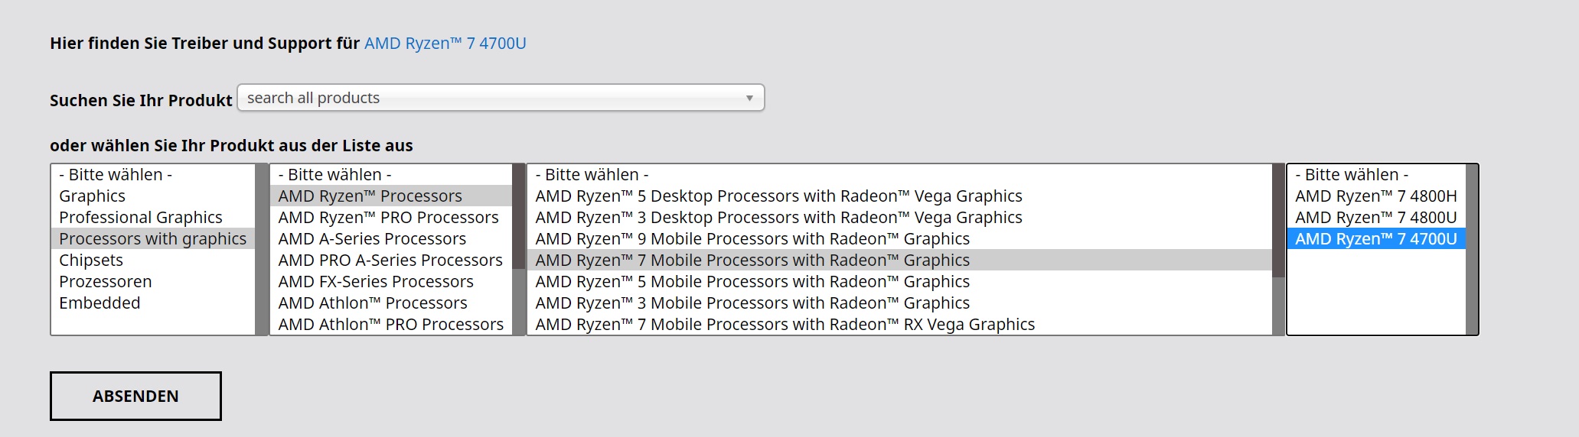Choose Chipsets from the category list
Image resolution: width=1579 pixels, height=437 pixels.
coord(91,261)
